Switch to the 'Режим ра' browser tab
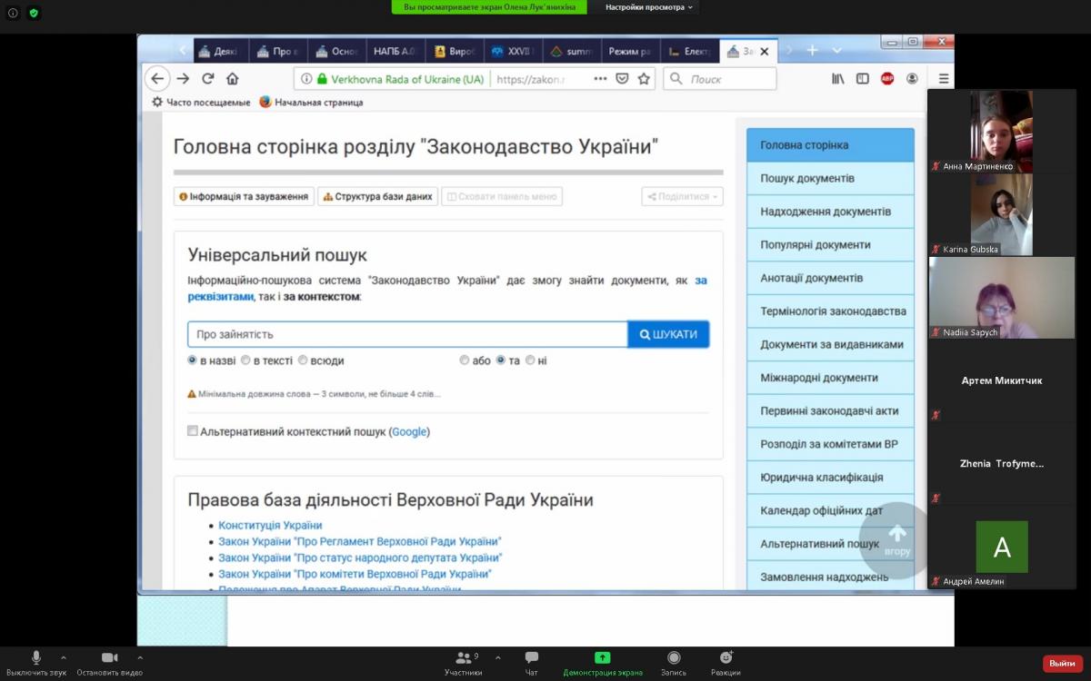 [629, 52]
